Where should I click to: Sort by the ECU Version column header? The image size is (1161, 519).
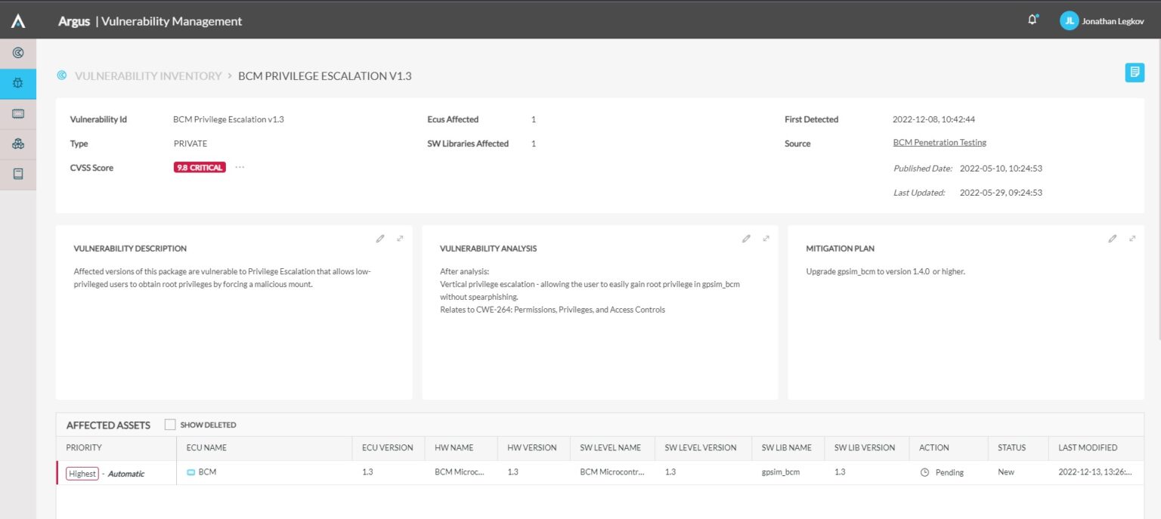[x=388, y=448]
